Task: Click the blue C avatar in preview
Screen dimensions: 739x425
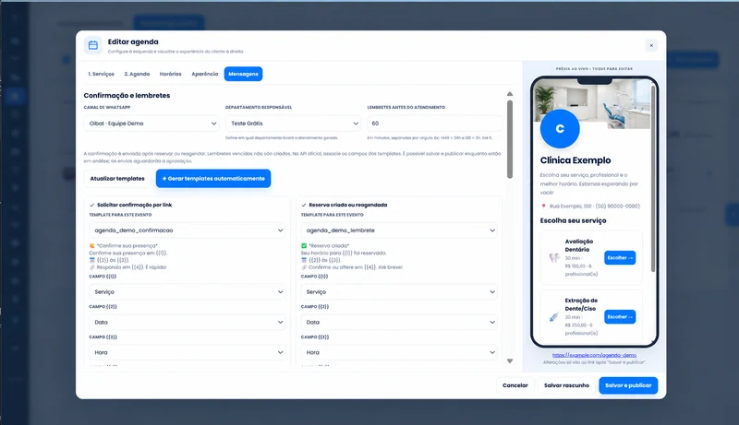Action: click(560, 129)
